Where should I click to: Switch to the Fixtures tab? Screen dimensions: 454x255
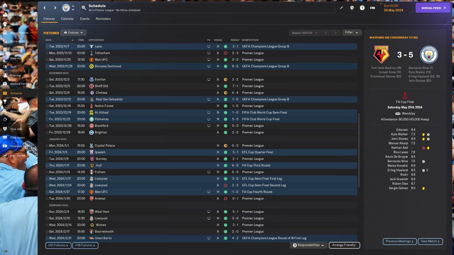point(49,19)
